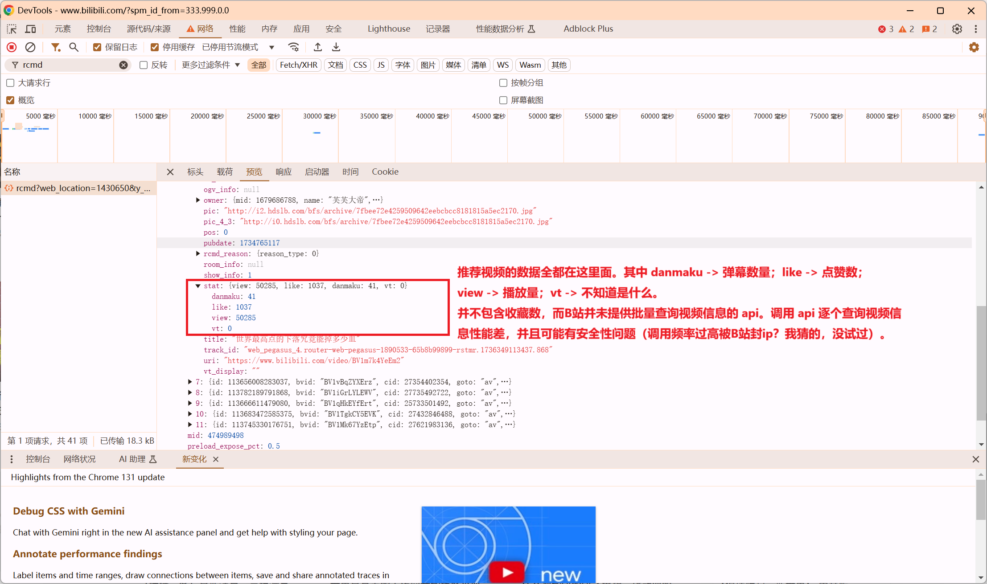Viewport: 987px width, 584px height.
Task: Show the 3 errors counter
Action: click(886, 29)
